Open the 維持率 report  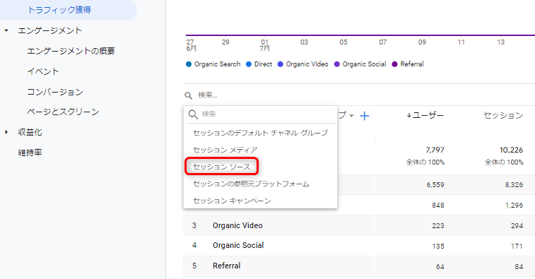(30, 153)
